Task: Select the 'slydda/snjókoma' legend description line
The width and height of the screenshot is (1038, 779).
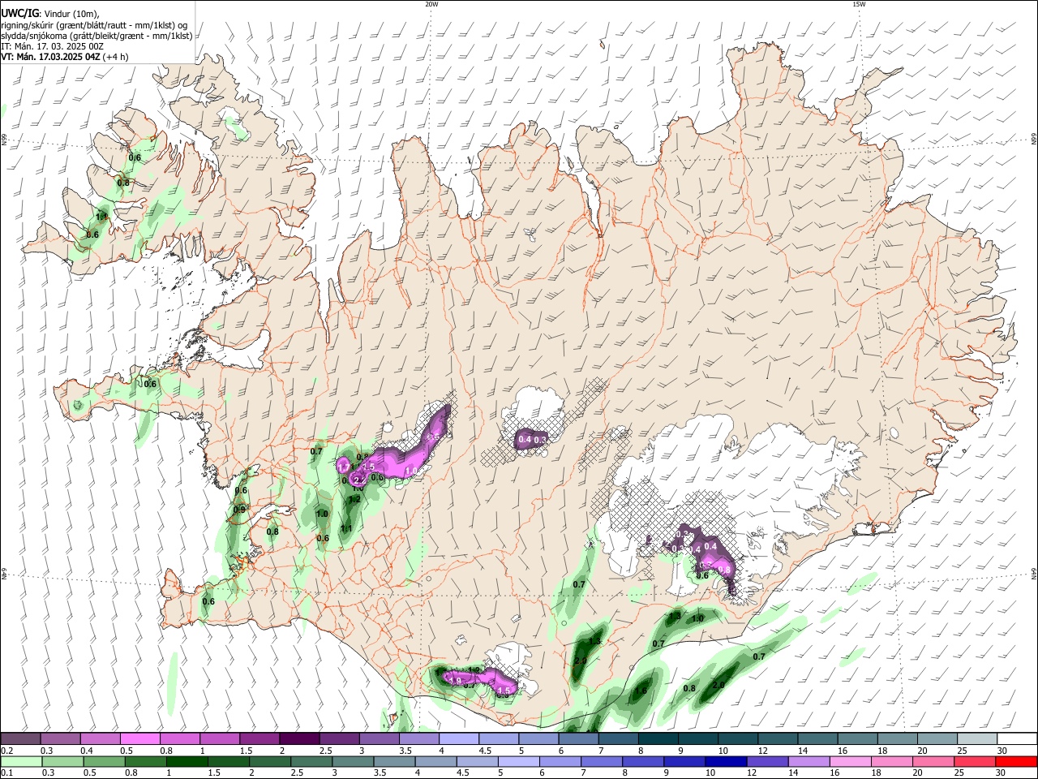Action: click(97, 36)
